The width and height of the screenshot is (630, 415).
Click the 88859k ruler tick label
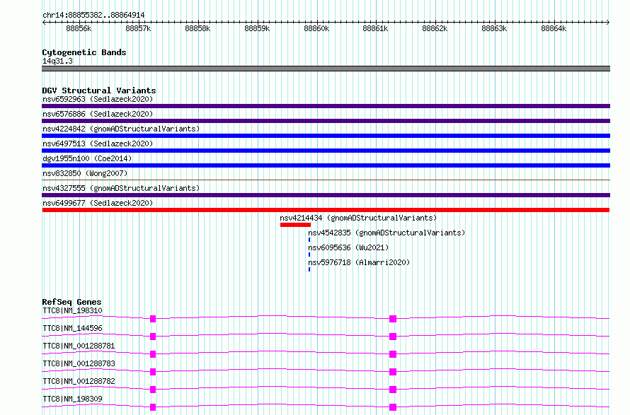coord(257,28)
